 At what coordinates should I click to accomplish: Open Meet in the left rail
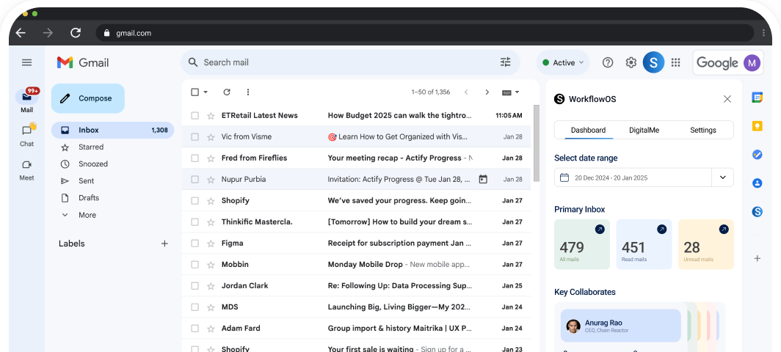tap(27, 169)
